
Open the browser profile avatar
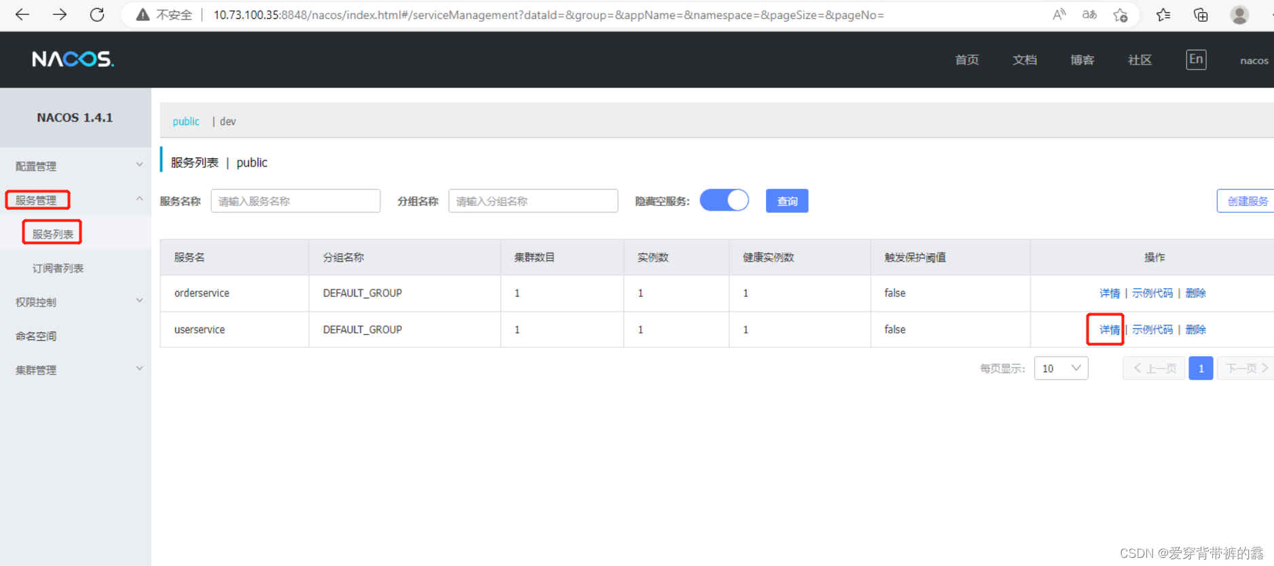coord(1239,14)
